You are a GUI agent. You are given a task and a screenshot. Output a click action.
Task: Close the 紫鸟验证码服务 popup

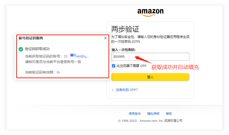click(105, 38)
